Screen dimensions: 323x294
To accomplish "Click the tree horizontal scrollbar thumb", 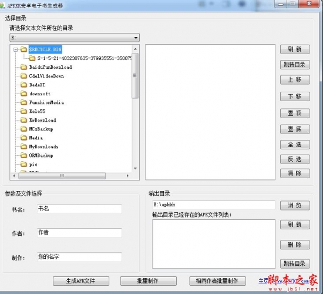I will [62, 176].
